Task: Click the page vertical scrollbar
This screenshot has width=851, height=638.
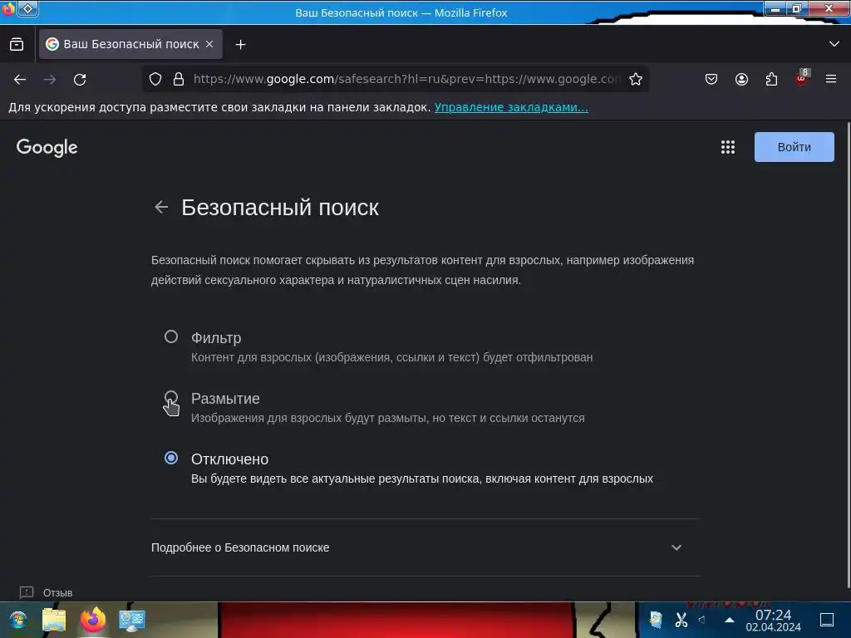Action: (849, 356)
